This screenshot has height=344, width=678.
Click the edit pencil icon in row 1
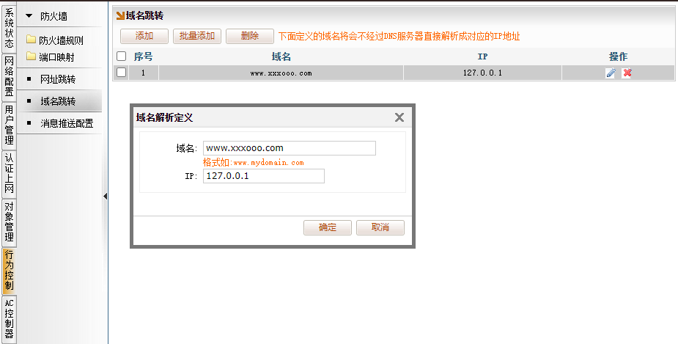(610, 73)
